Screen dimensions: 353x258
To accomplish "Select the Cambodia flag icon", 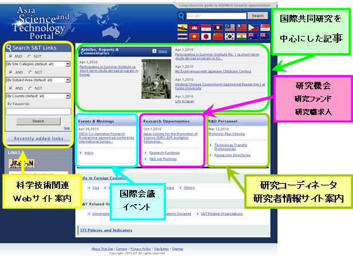I will tap(194, 27).
